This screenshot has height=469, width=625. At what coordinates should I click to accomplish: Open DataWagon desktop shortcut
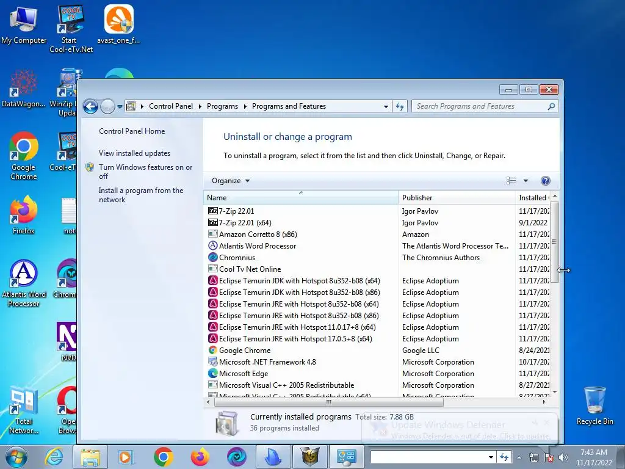[24, 89]
